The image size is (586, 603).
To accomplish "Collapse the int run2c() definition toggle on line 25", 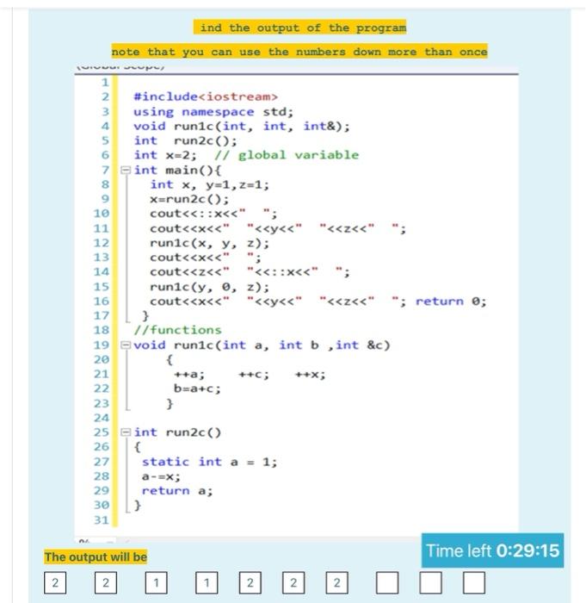I will pos(126,432).
